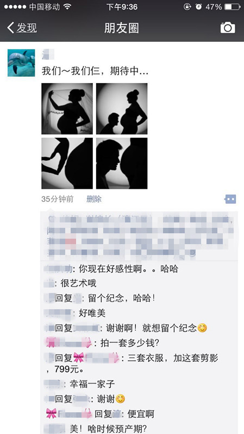Open the camera to post a moment

(x=228, y=28)
